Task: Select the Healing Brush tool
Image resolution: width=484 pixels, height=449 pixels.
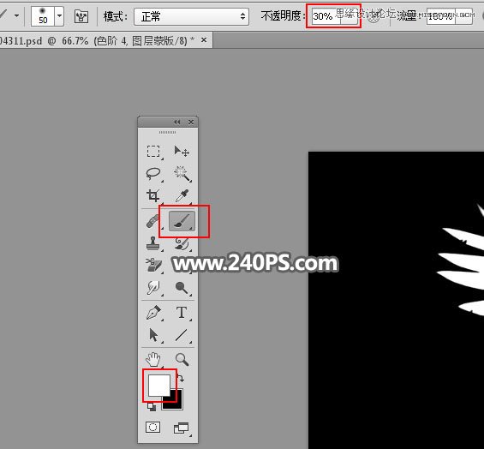Action: coord(152,221)
